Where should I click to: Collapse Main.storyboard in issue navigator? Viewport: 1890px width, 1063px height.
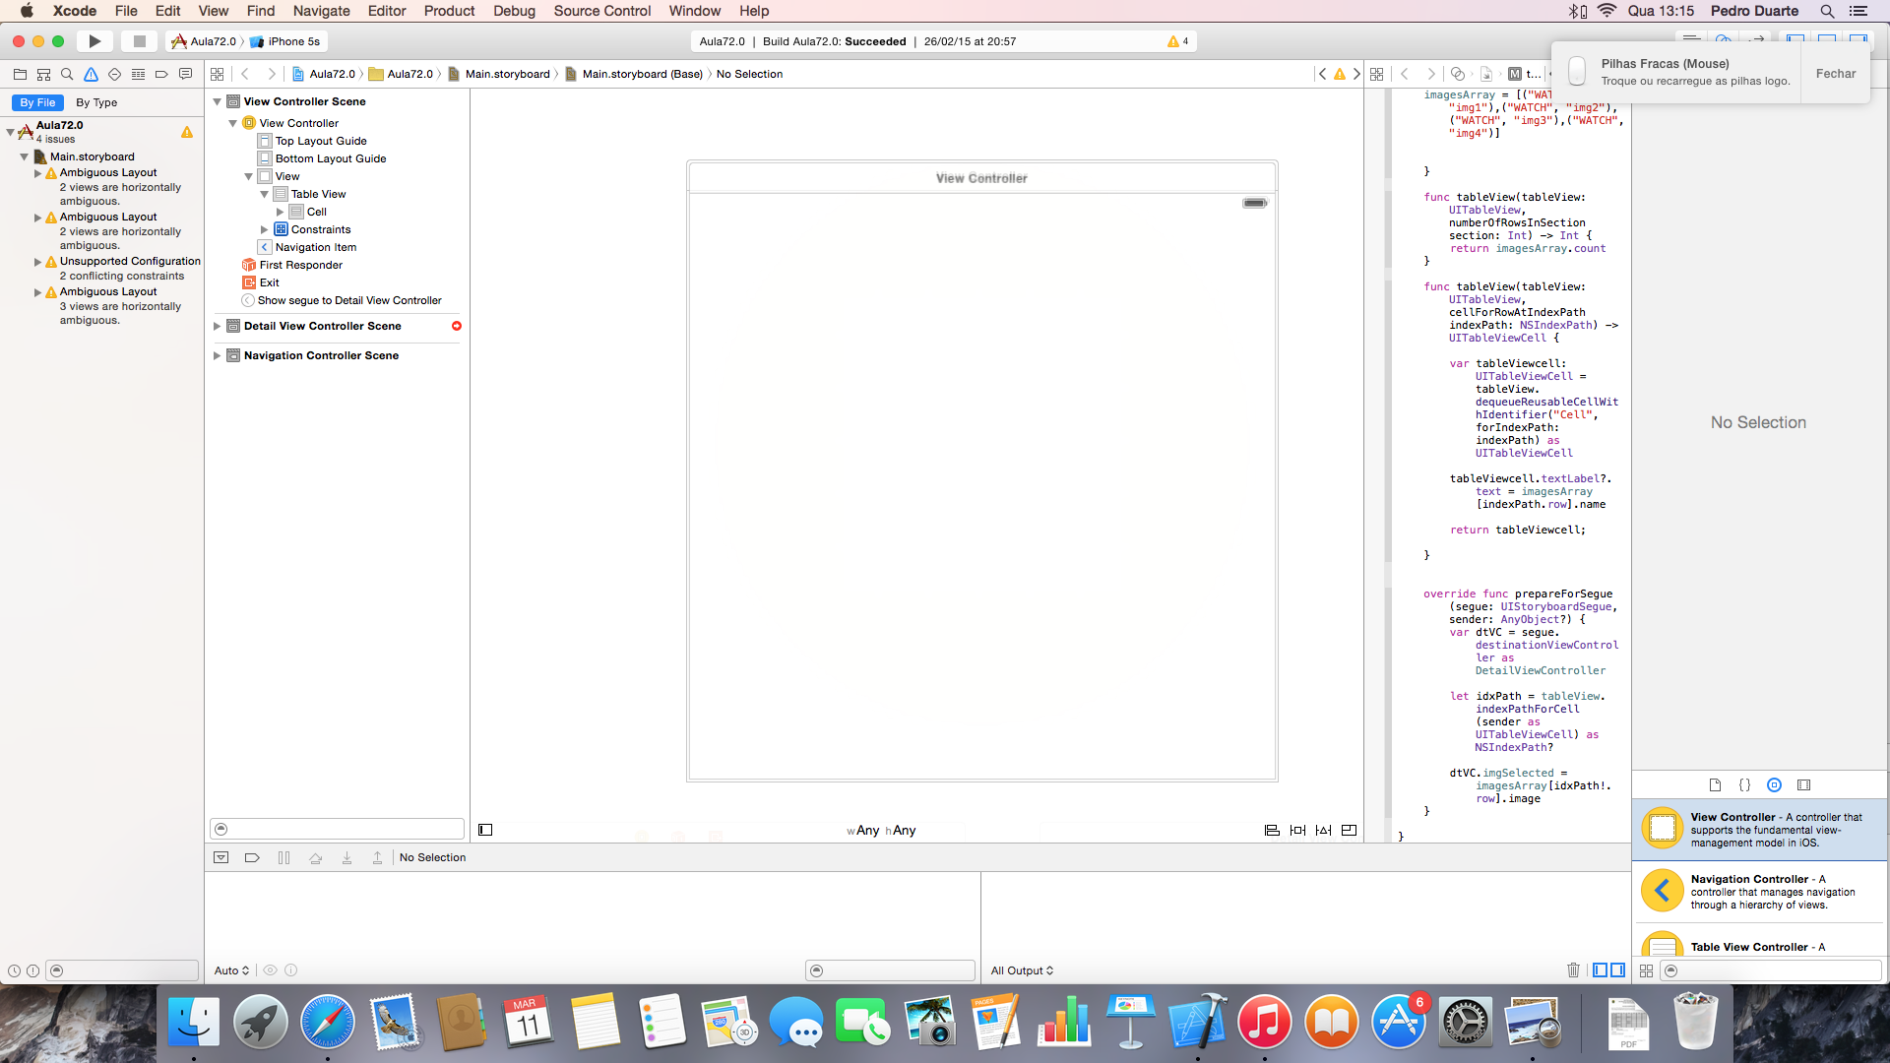25,156
